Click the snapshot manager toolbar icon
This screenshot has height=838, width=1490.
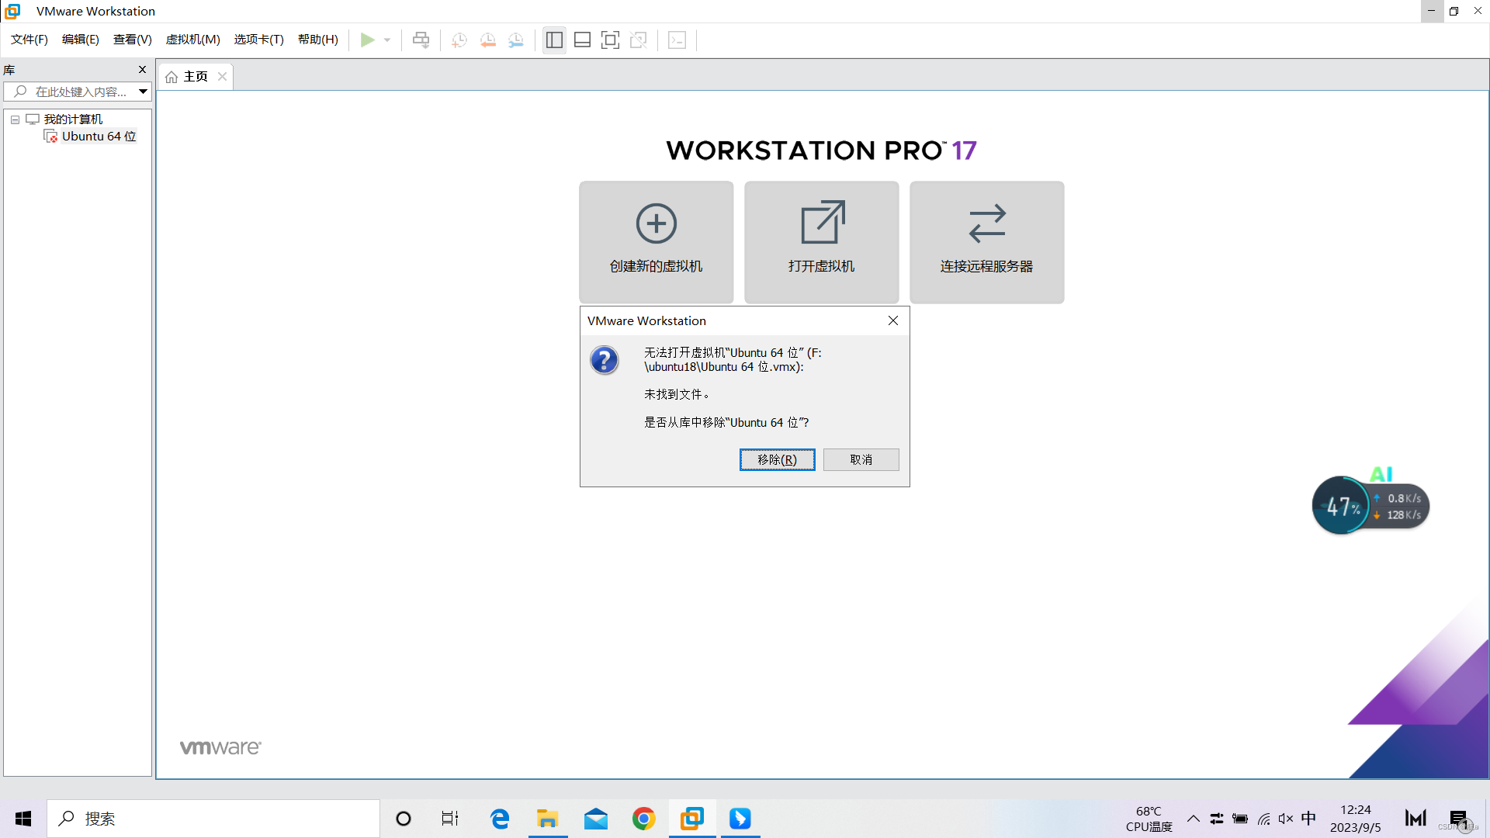tap(516, 40)
